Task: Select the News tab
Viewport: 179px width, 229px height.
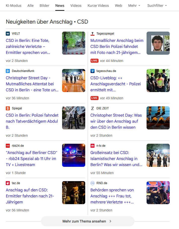Action: 60,6
